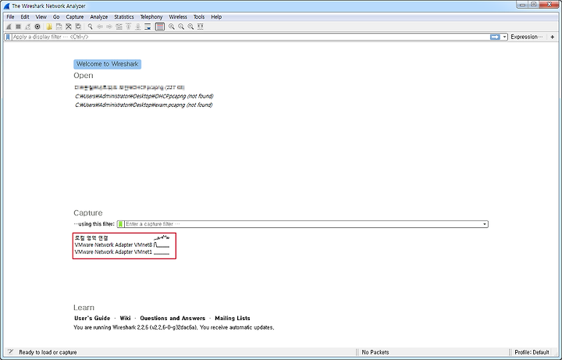Open the File menu
The width and height of the screenshot is (562, 360).
point(10,17)
